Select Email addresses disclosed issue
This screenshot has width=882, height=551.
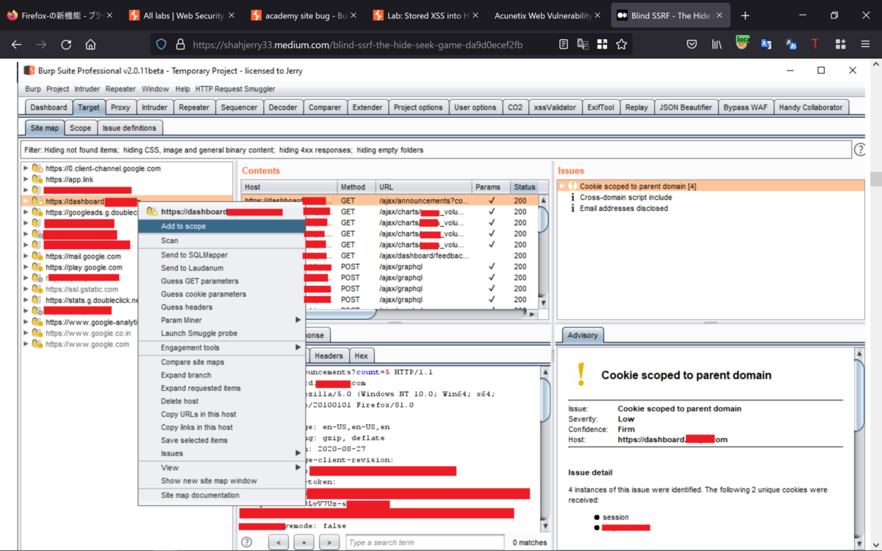pos(623,208)
